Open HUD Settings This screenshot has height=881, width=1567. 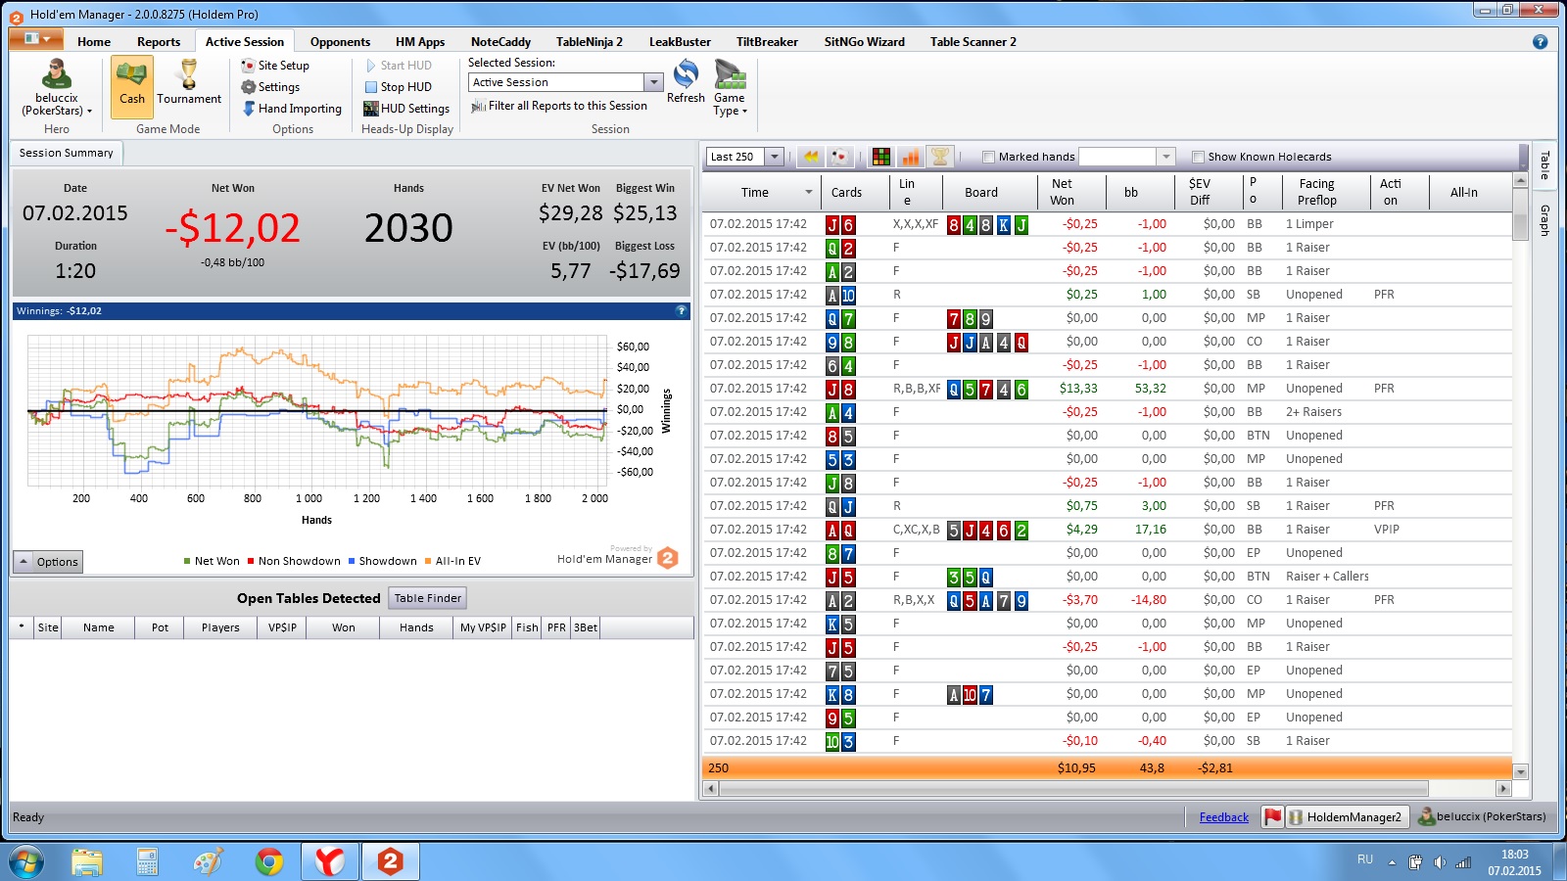coord(406,109)
